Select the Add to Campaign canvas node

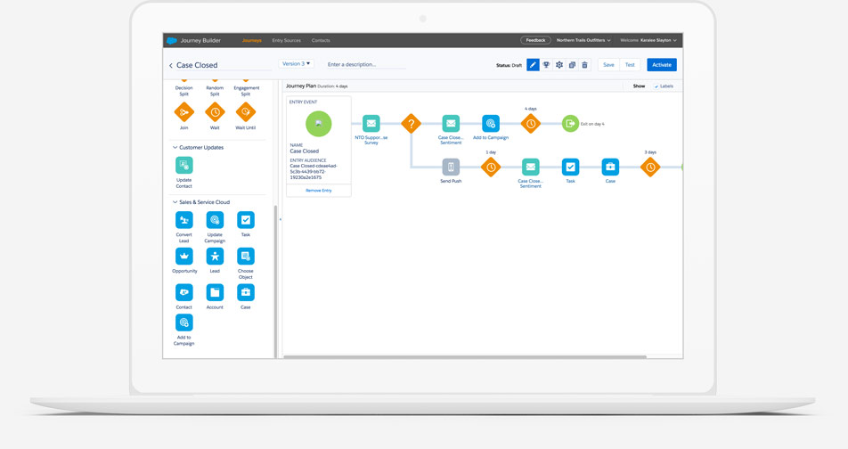[x=491, y=123]
